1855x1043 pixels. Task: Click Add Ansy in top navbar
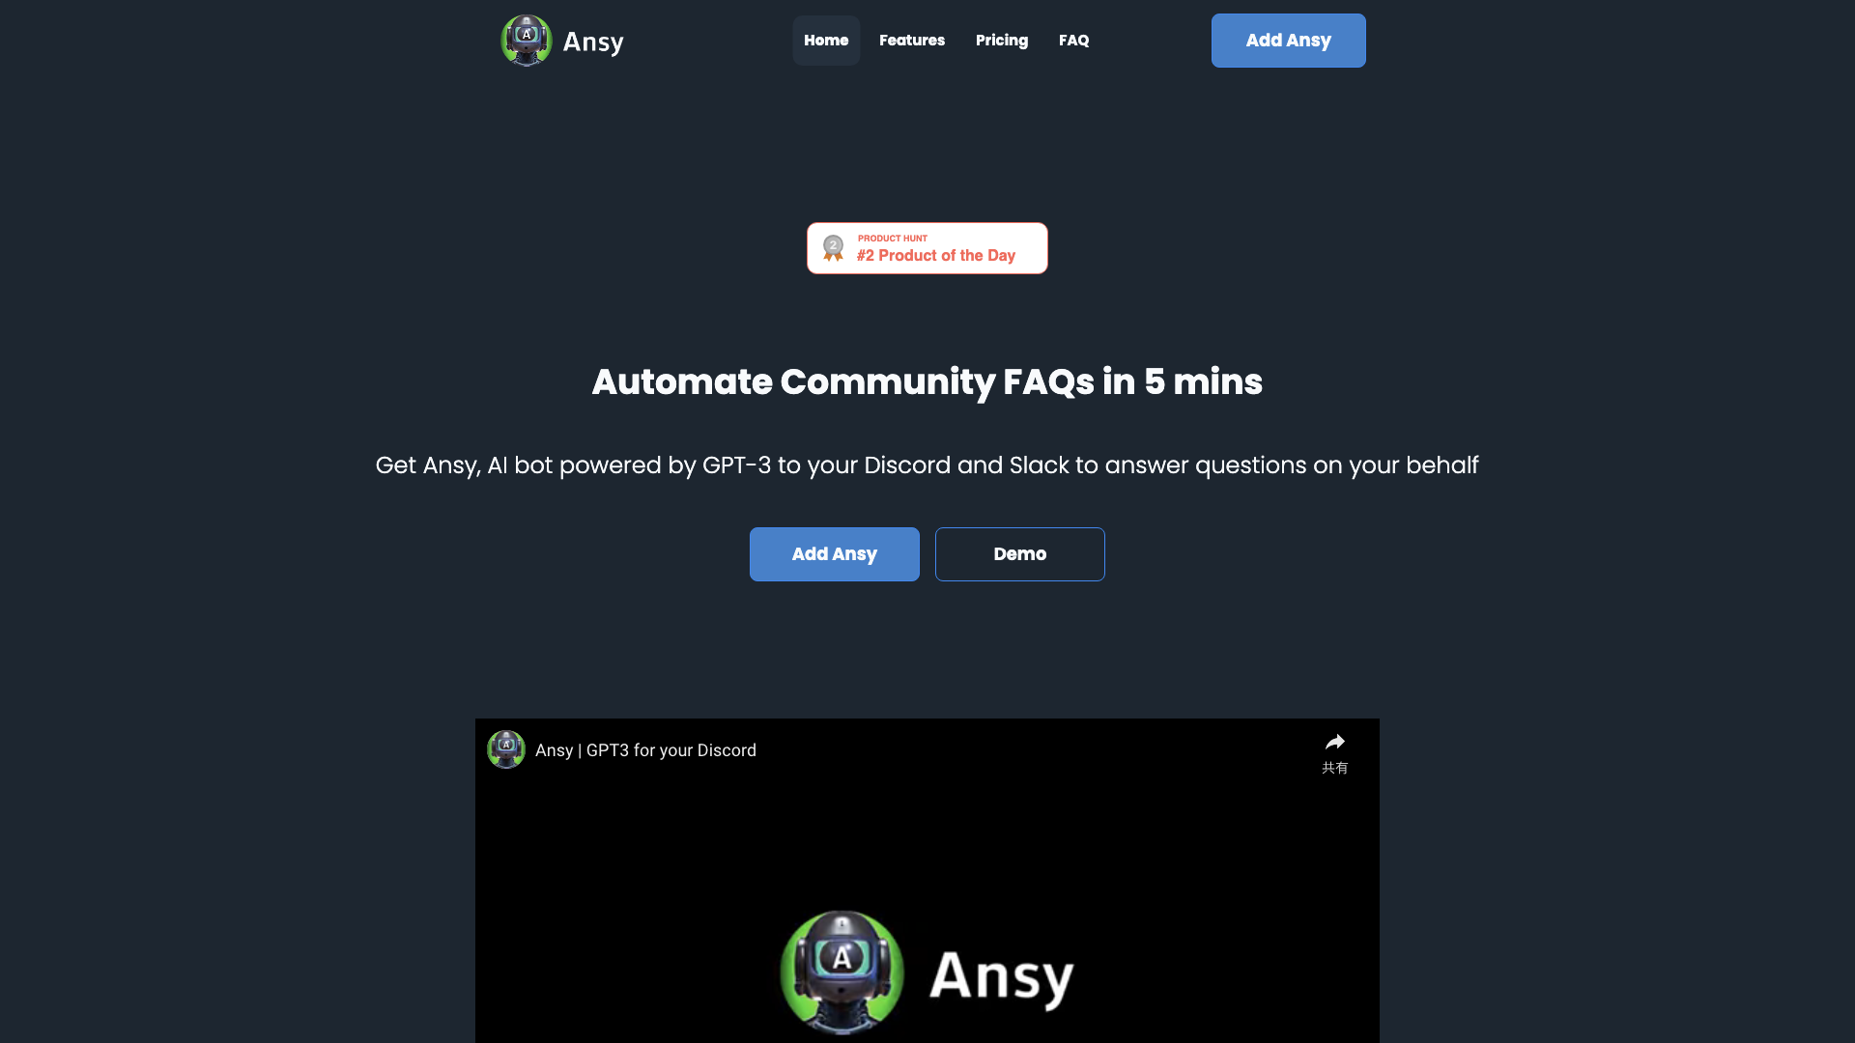(1288, 40)
